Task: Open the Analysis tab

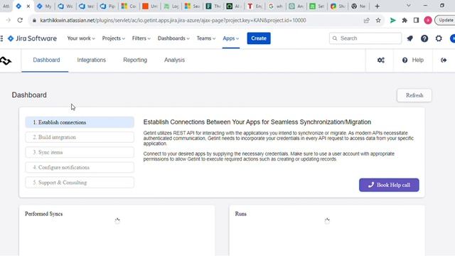Action: click(174, 60)
